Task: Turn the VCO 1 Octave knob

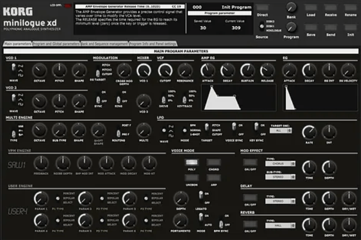Action: pyautogui.click(x=40, y=71)
